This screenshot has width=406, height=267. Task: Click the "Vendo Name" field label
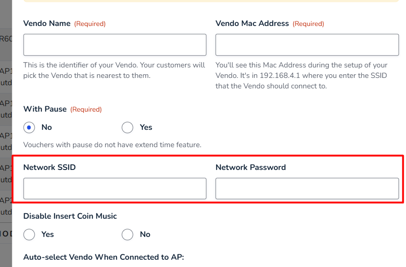click(47, 23)
